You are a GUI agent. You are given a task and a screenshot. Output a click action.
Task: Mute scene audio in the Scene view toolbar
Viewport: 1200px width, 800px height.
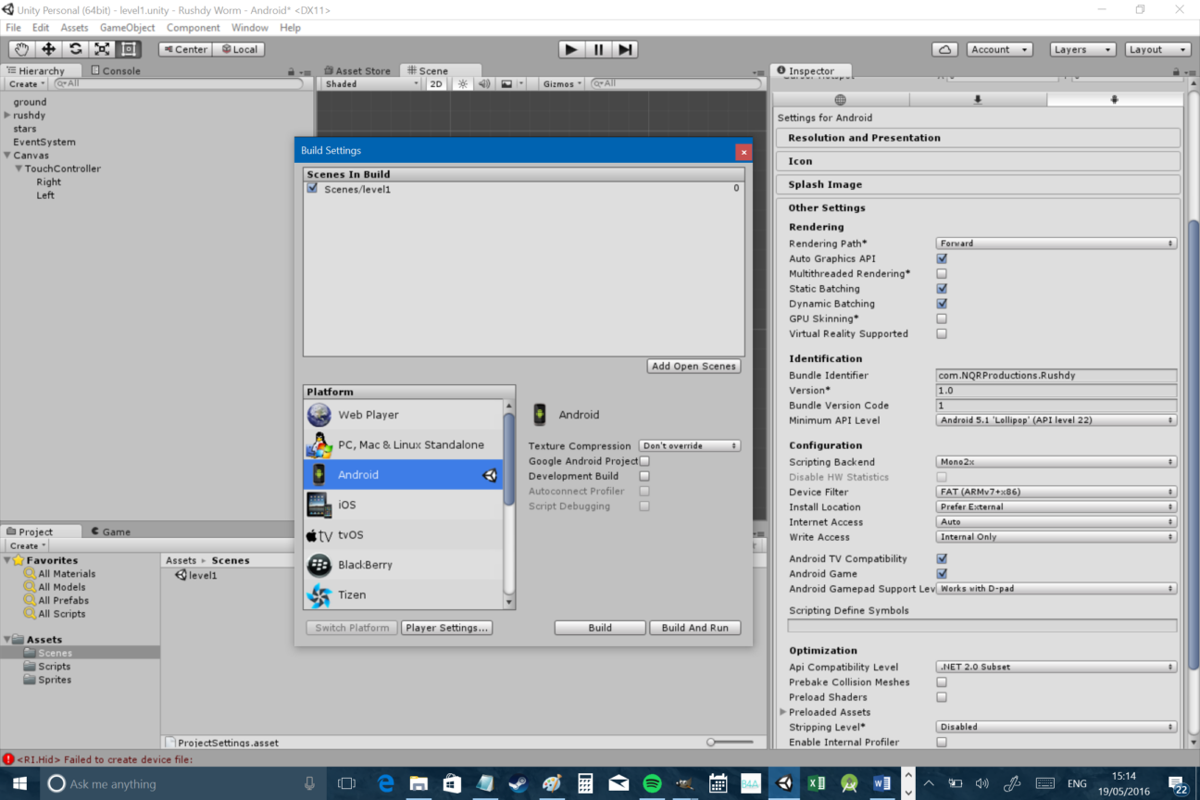(485, 83)
